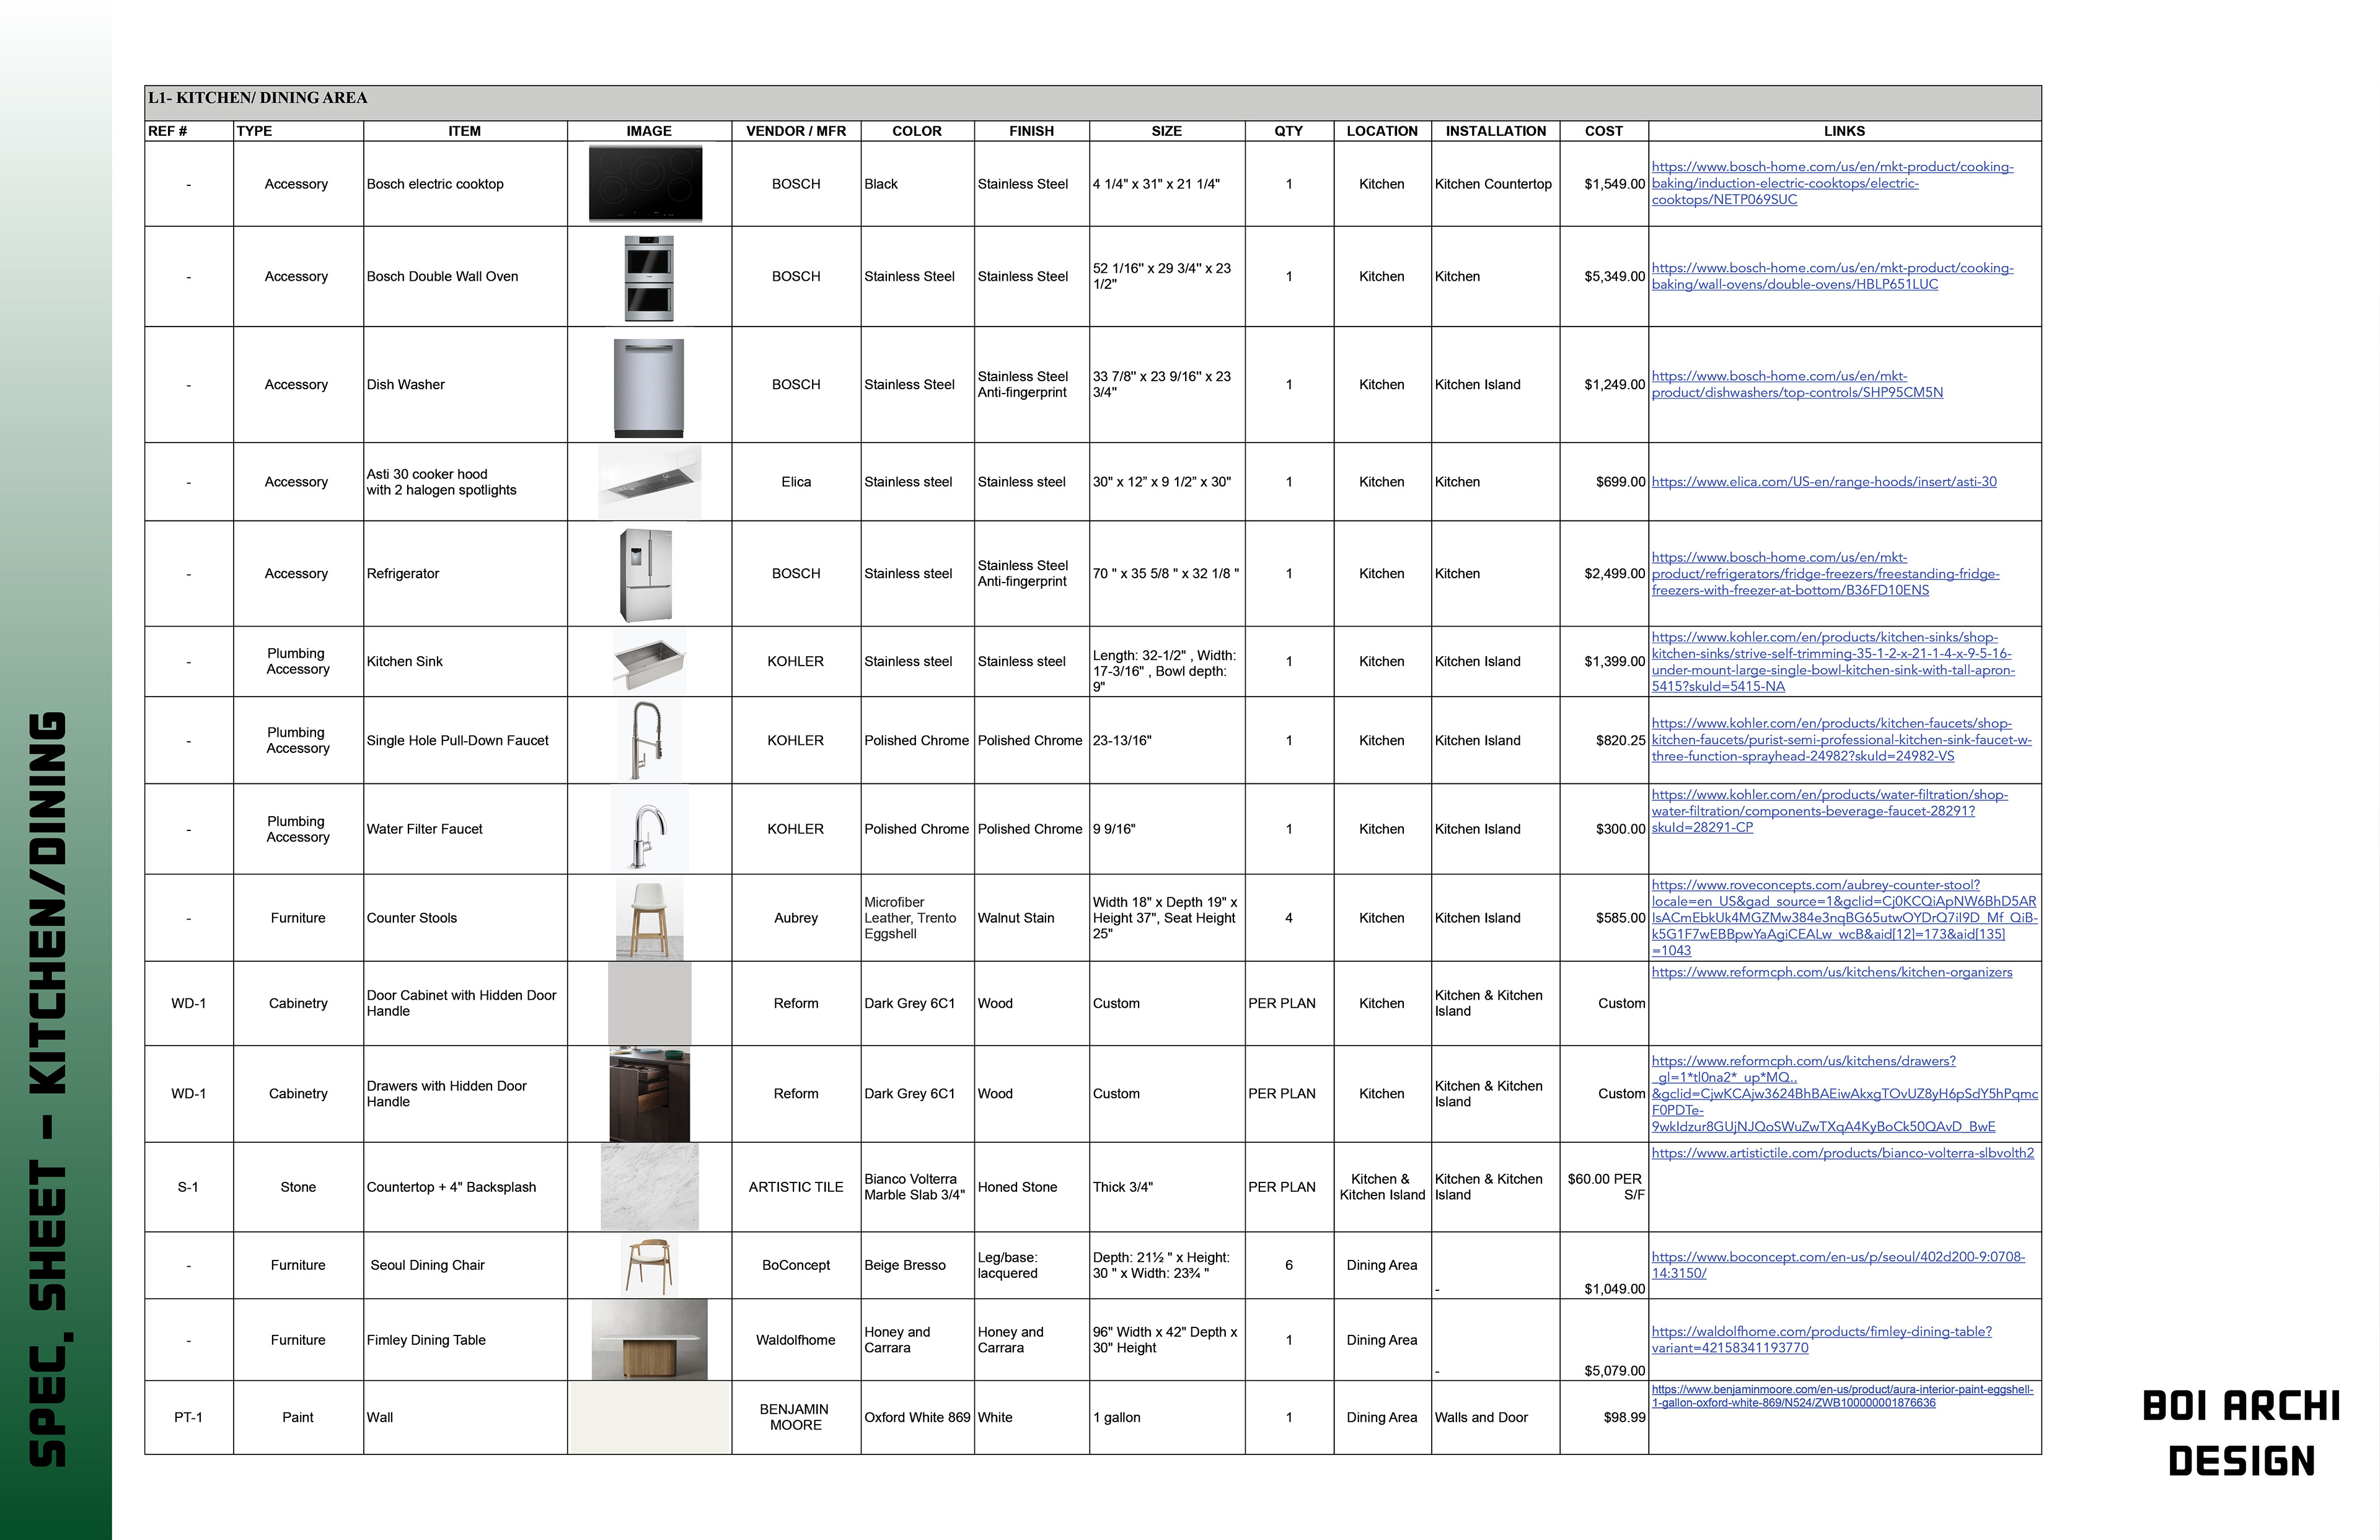This screenshot has width=2380, height=1540.
Task: Click the 'ARTISTIC TILE' vendor cell
Action: [x=796, y=1187]
